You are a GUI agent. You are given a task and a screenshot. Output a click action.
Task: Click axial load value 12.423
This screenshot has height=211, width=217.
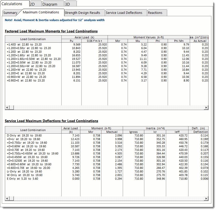pyautogui.click(x=75, y=139)
